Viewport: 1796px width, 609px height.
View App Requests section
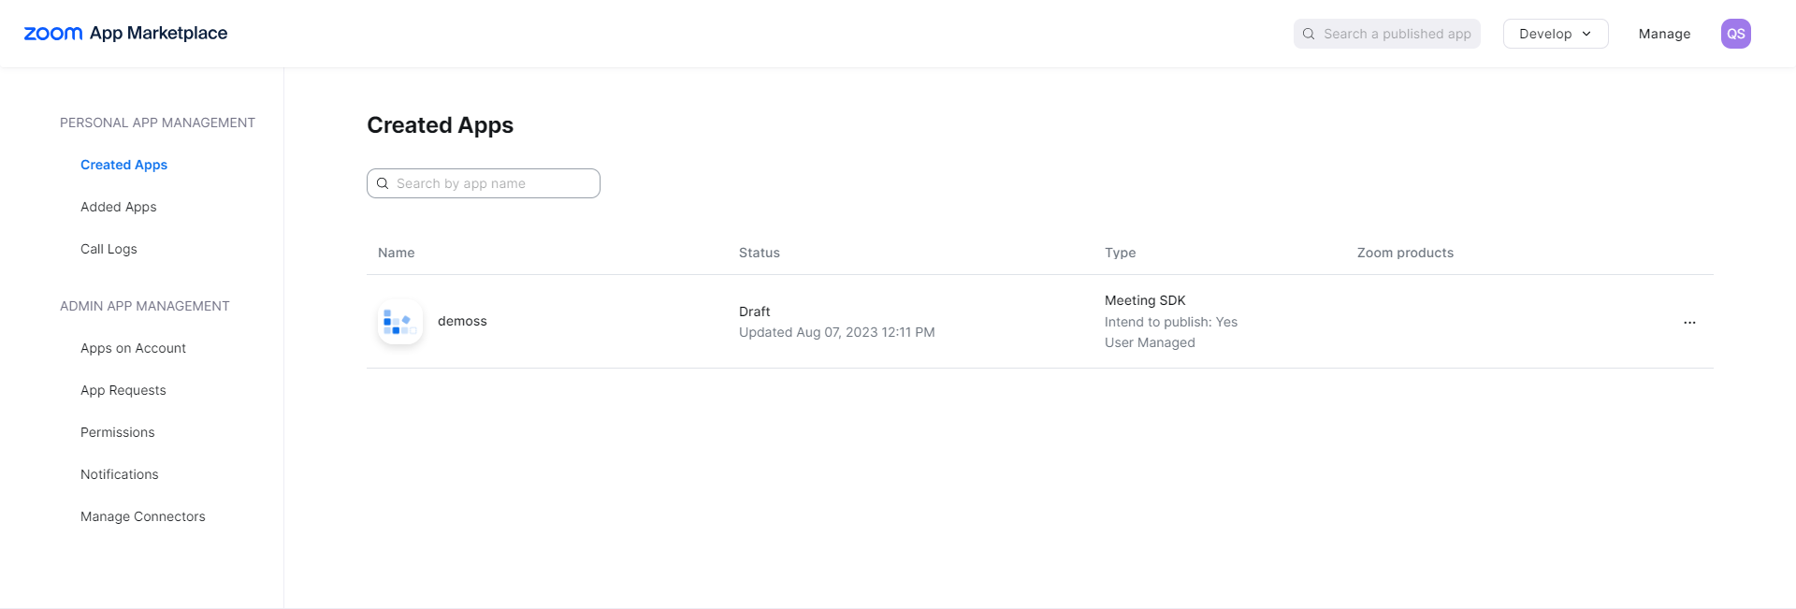click(x=123, y=390)
